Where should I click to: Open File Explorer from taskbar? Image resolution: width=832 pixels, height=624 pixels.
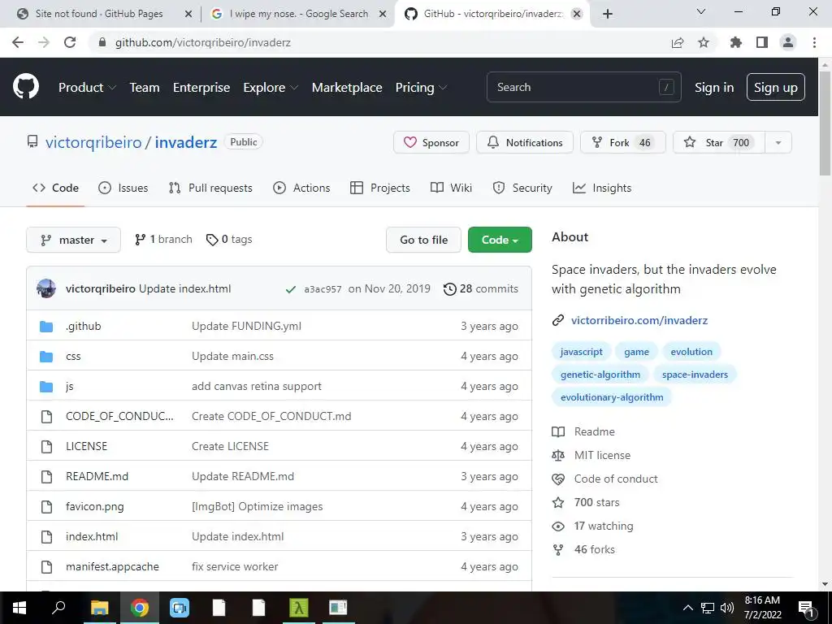pyautogui.click(x=99, y=608)
